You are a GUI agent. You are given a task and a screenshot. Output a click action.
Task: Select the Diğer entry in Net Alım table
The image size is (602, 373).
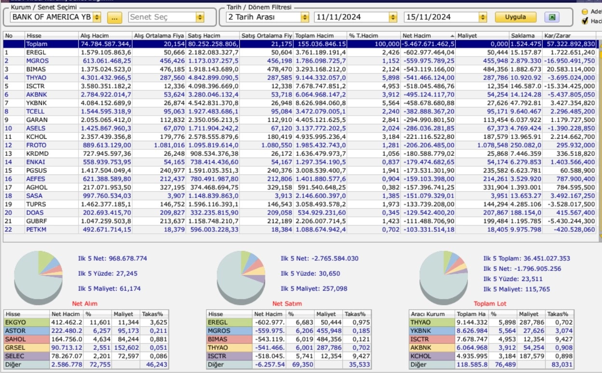click(86, 364)
